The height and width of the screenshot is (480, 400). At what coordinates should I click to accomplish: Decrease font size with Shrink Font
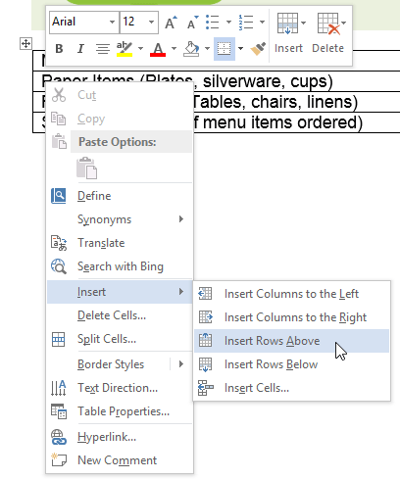[192, 23]
